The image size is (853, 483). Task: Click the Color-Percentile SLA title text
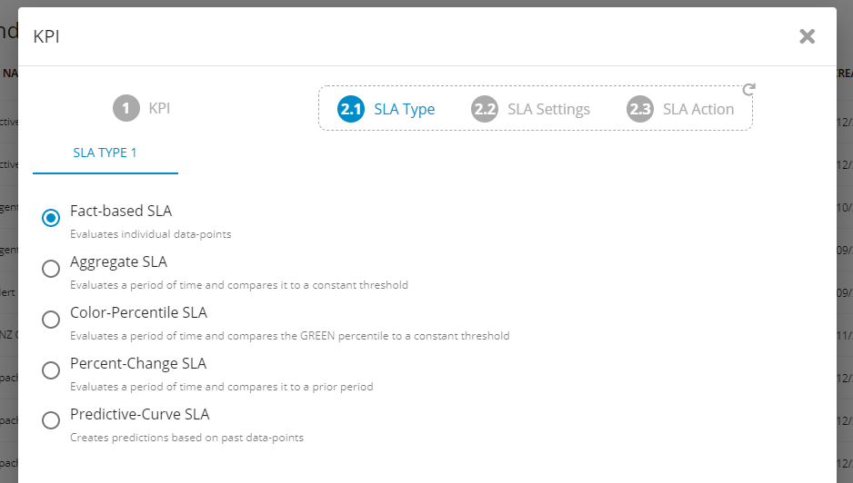pyautogui.click(x=138, y=312)
